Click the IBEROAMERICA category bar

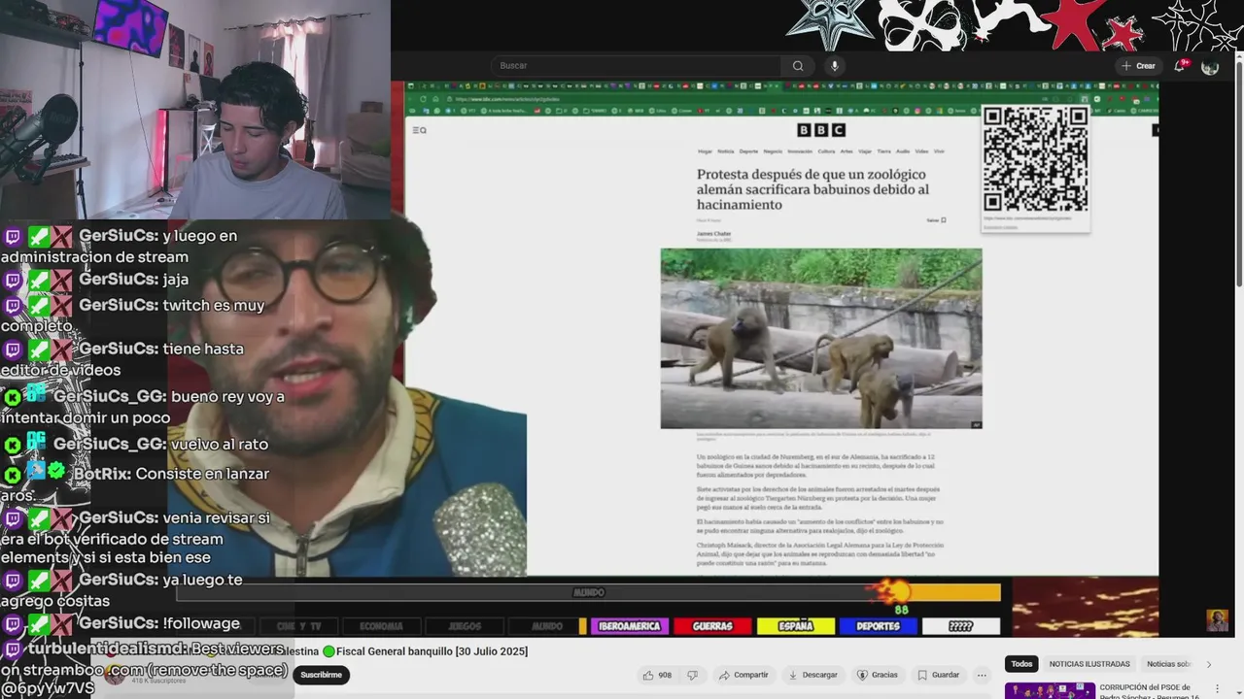629,626
